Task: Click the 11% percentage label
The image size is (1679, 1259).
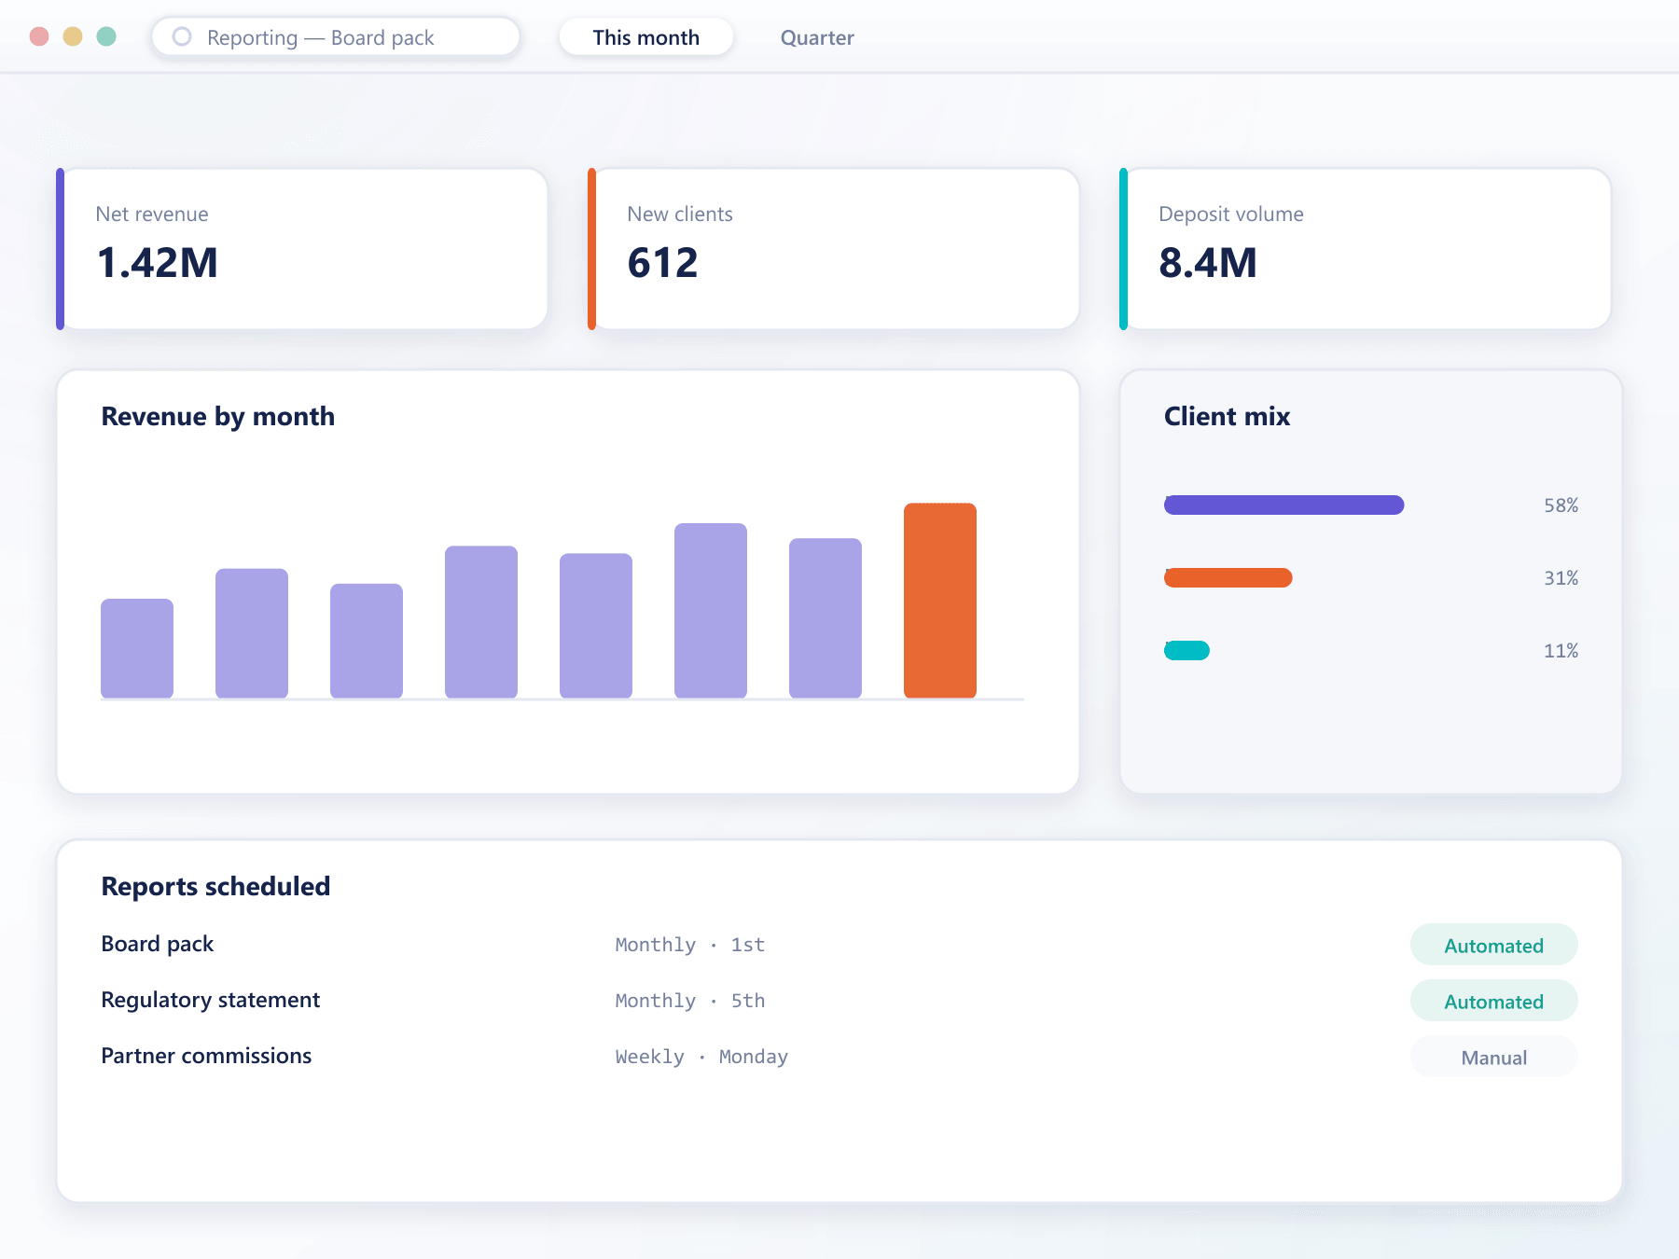Action: tap(1561, 650)
